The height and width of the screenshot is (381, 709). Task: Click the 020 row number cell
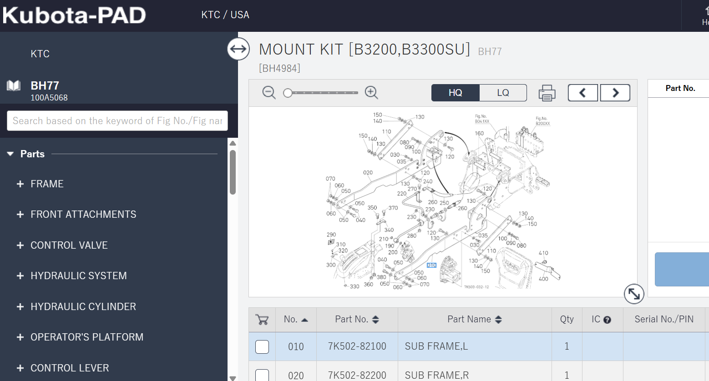tap(296, 376)
